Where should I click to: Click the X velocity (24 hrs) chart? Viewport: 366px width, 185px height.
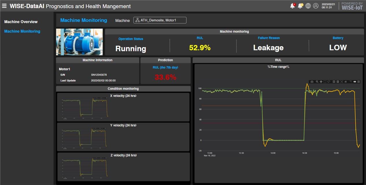click(123, 107)
